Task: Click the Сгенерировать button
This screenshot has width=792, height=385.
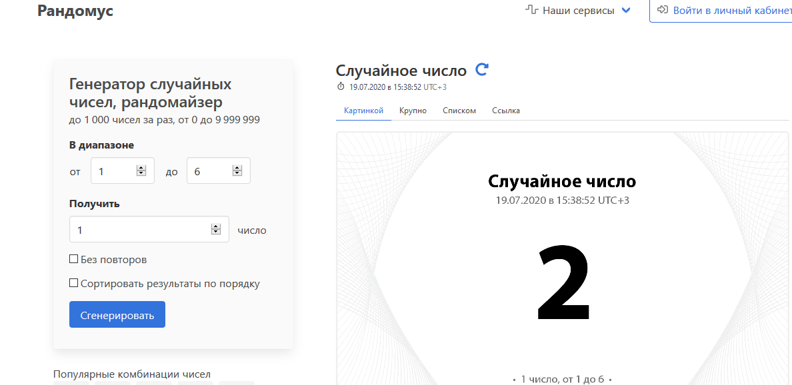Action: pyautogui.click(x=117, y=314)
